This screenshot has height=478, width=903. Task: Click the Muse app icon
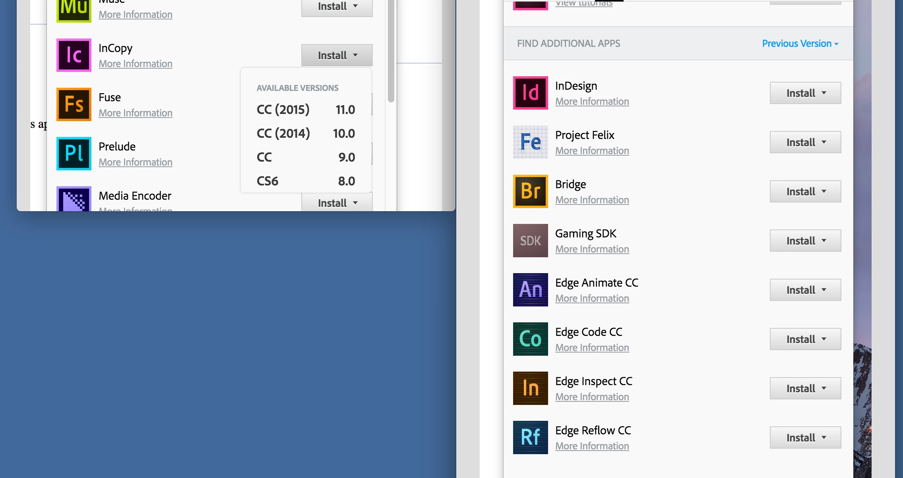74,11
